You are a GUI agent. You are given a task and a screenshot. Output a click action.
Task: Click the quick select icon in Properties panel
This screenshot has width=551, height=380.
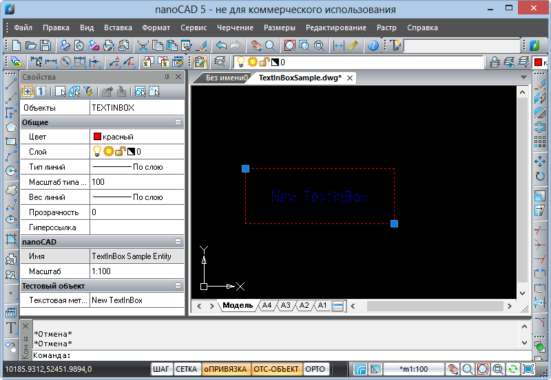pos(88,92)
